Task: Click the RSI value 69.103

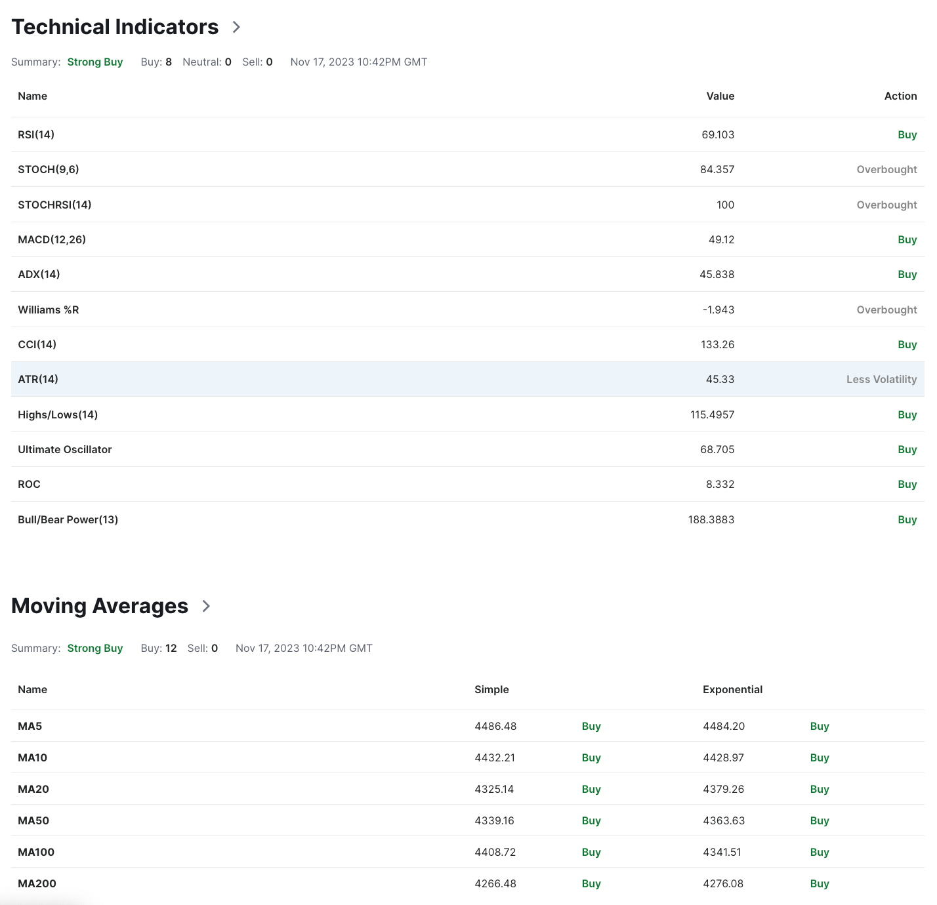Action: click(718, 134)
